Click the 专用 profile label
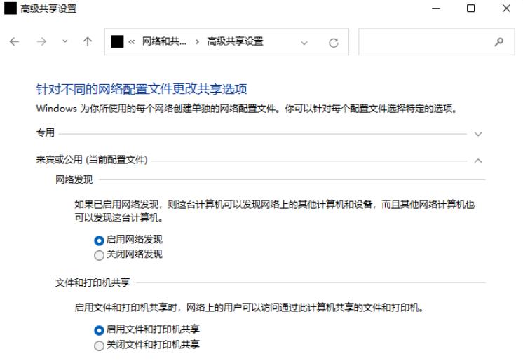The image size is (523, 361). tap(46, 132)
